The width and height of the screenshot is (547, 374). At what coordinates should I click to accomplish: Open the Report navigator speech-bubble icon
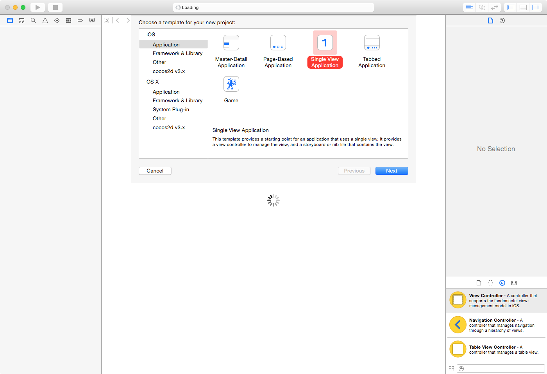point(92,21)
